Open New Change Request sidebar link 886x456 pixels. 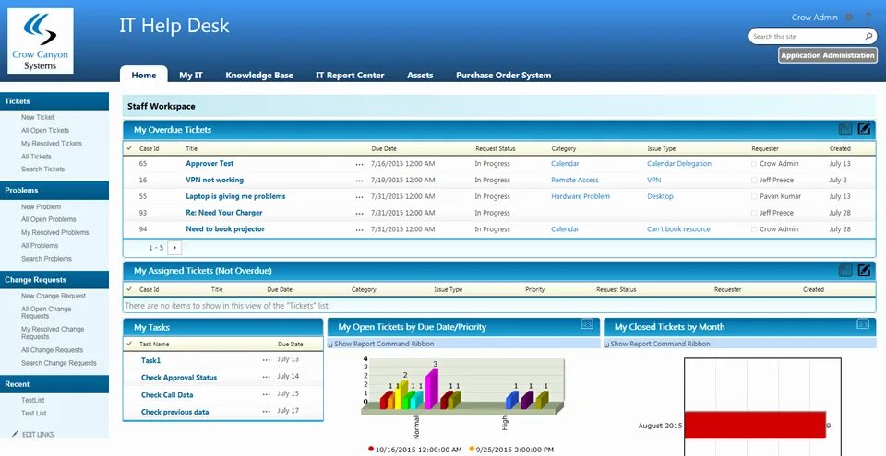tap(54, 296)
